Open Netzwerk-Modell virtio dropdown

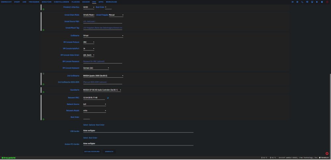(x=94, y=110)
